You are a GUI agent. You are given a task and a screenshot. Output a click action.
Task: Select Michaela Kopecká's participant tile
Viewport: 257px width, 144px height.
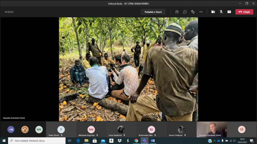coord(91,129)
